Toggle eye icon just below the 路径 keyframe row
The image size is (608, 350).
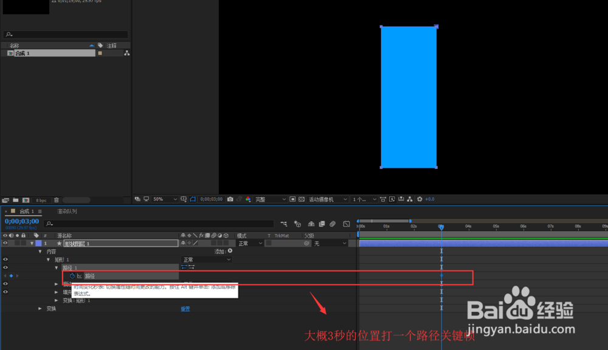click(x=5, y=284)
